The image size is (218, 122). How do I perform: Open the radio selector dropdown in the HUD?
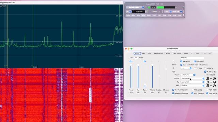(x=135, y=7)
